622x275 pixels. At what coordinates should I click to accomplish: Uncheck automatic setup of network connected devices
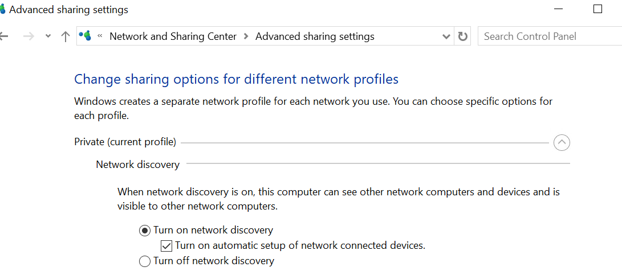(x=166, y=246)
